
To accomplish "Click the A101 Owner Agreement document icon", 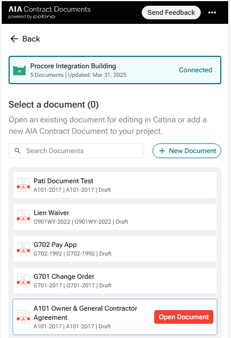I will [23, 317].
